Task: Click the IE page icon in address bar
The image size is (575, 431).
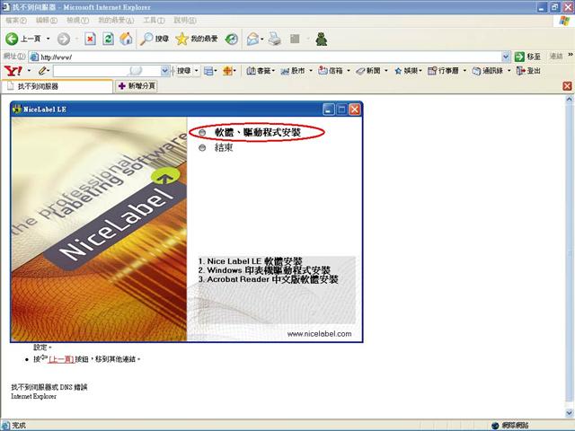Action: point(34,57)
